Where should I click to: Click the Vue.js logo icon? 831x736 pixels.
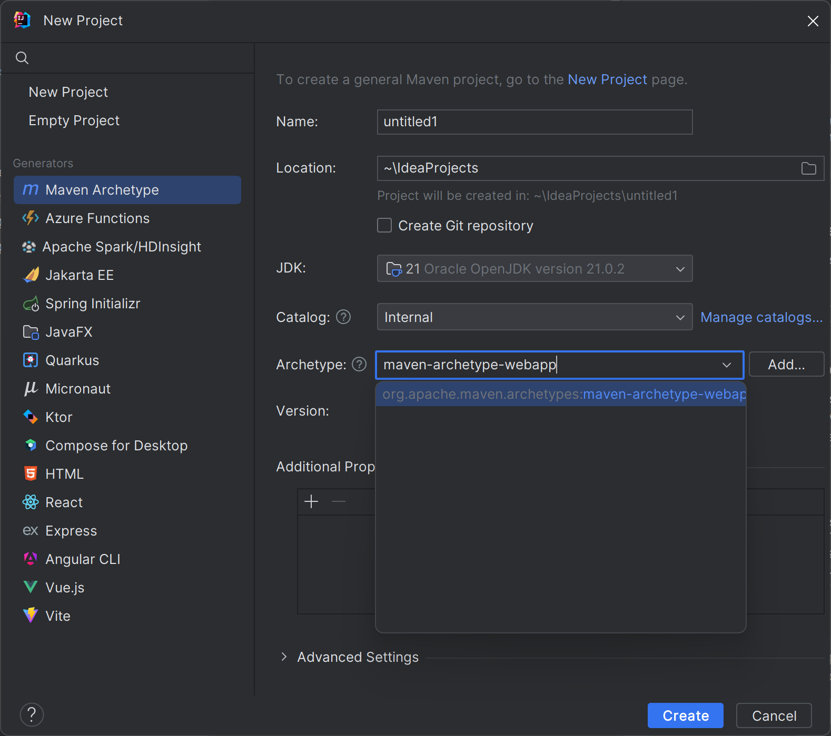pos(31,587)
